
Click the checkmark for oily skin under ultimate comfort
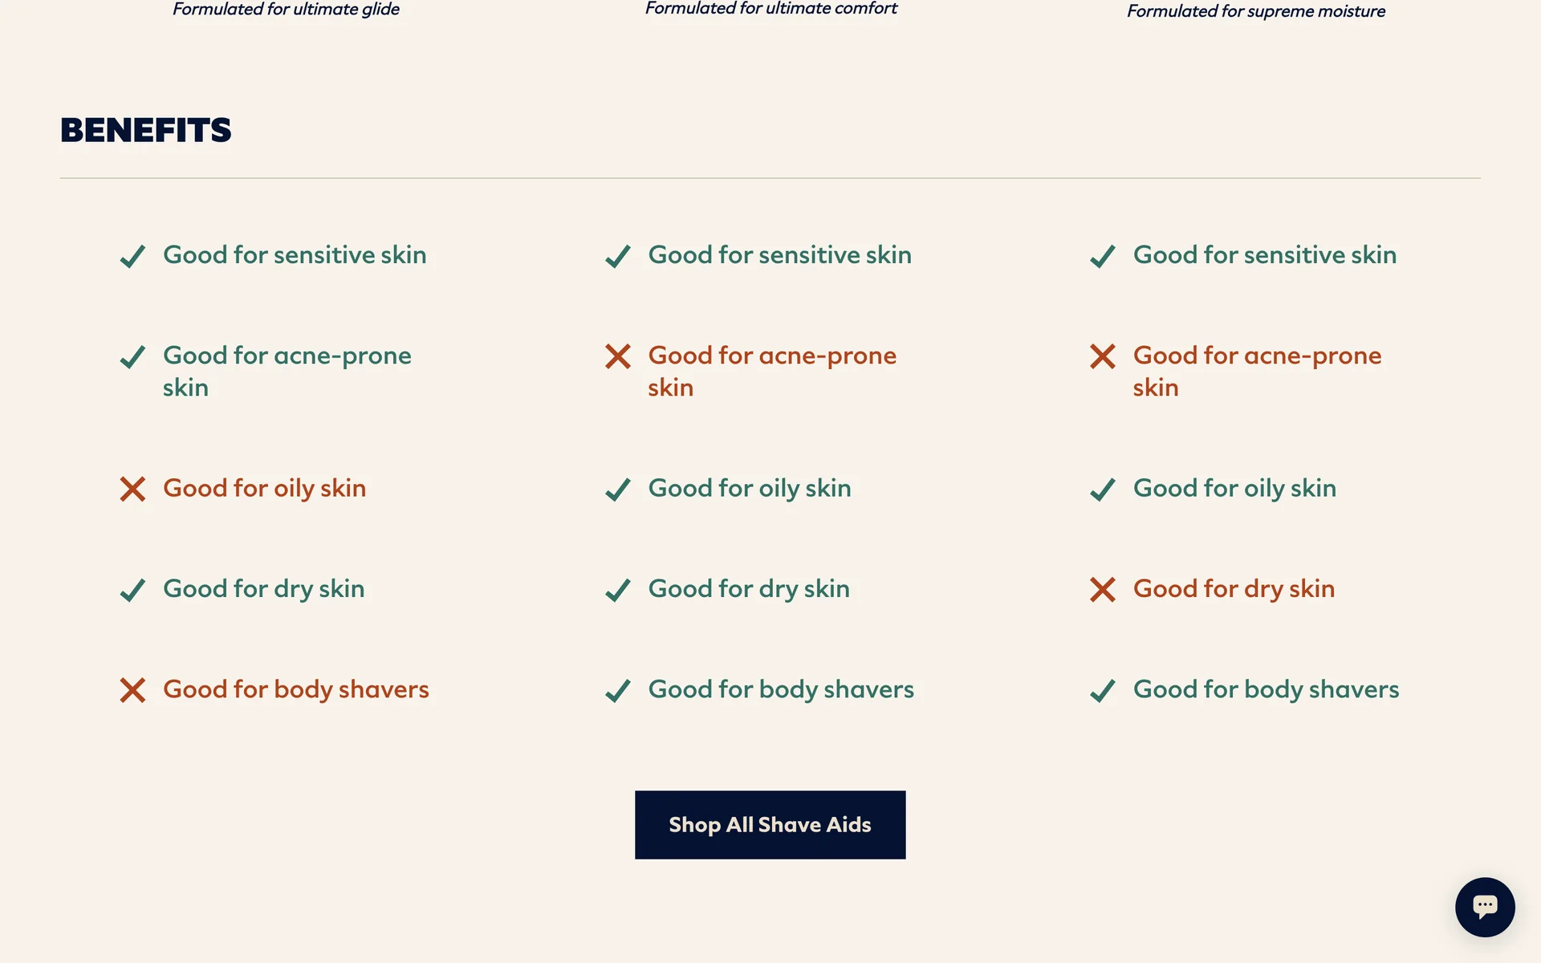click(x=617, y=489)
